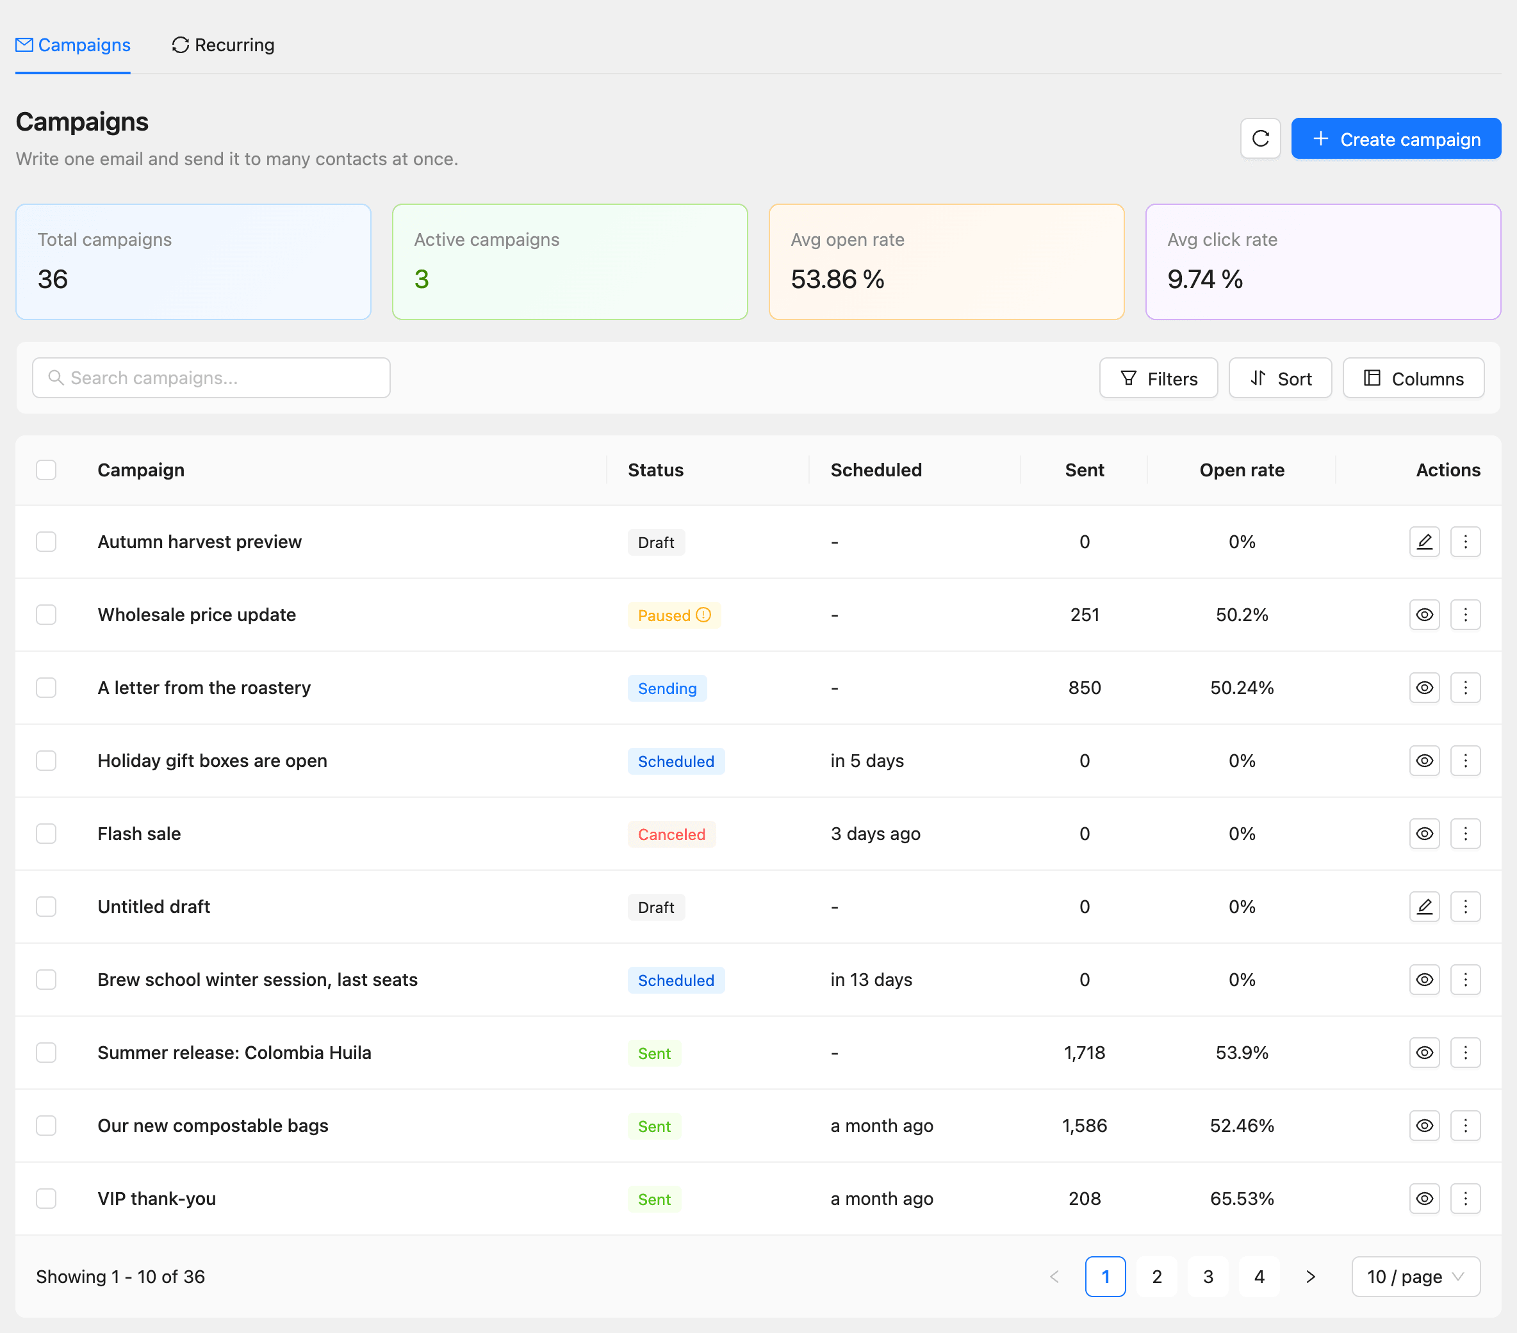Click the Avg click rate card
Viewport: 1517px width, 1333px height.
point(1322,262)
